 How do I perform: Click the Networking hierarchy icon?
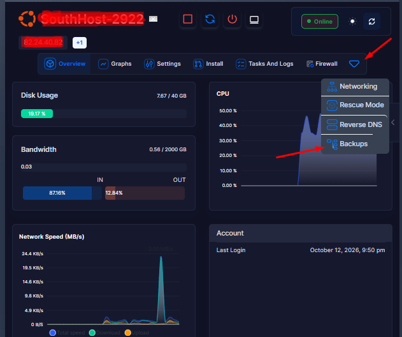(332, 87)
